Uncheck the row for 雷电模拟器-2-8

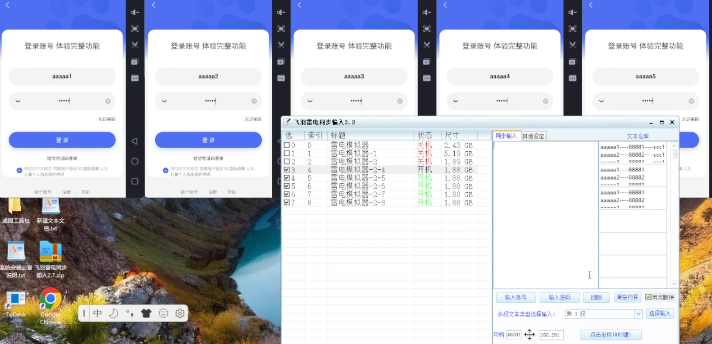coord(287,202)
